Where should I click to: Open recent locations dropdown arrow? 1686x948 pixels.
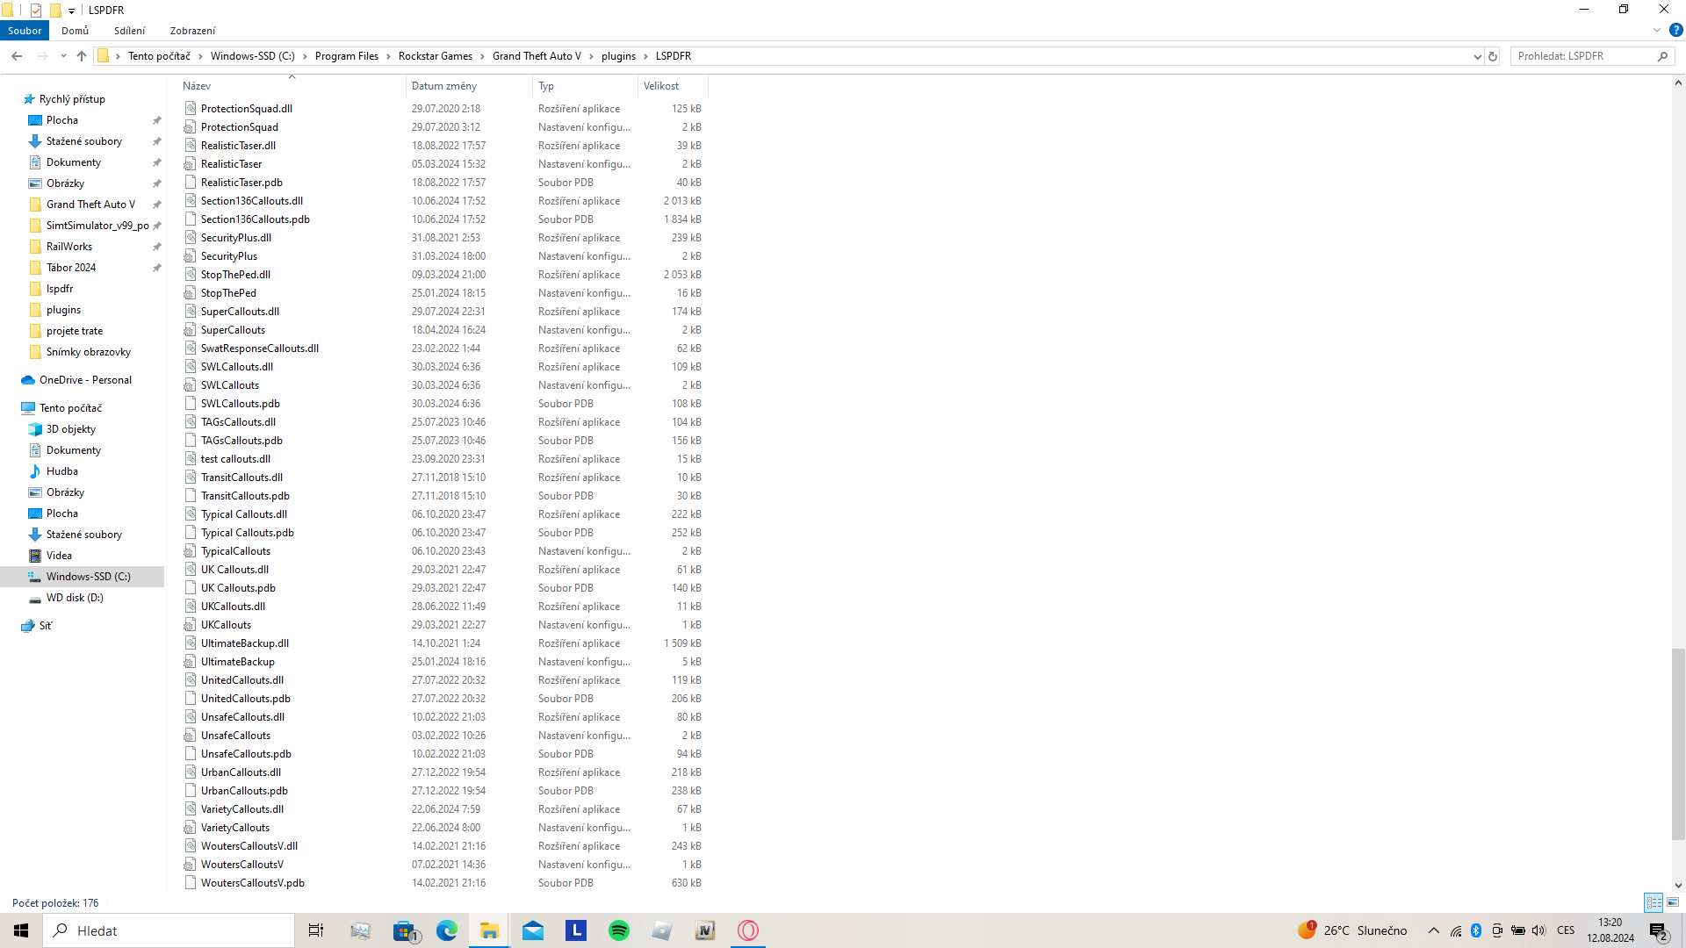point(63,56)
